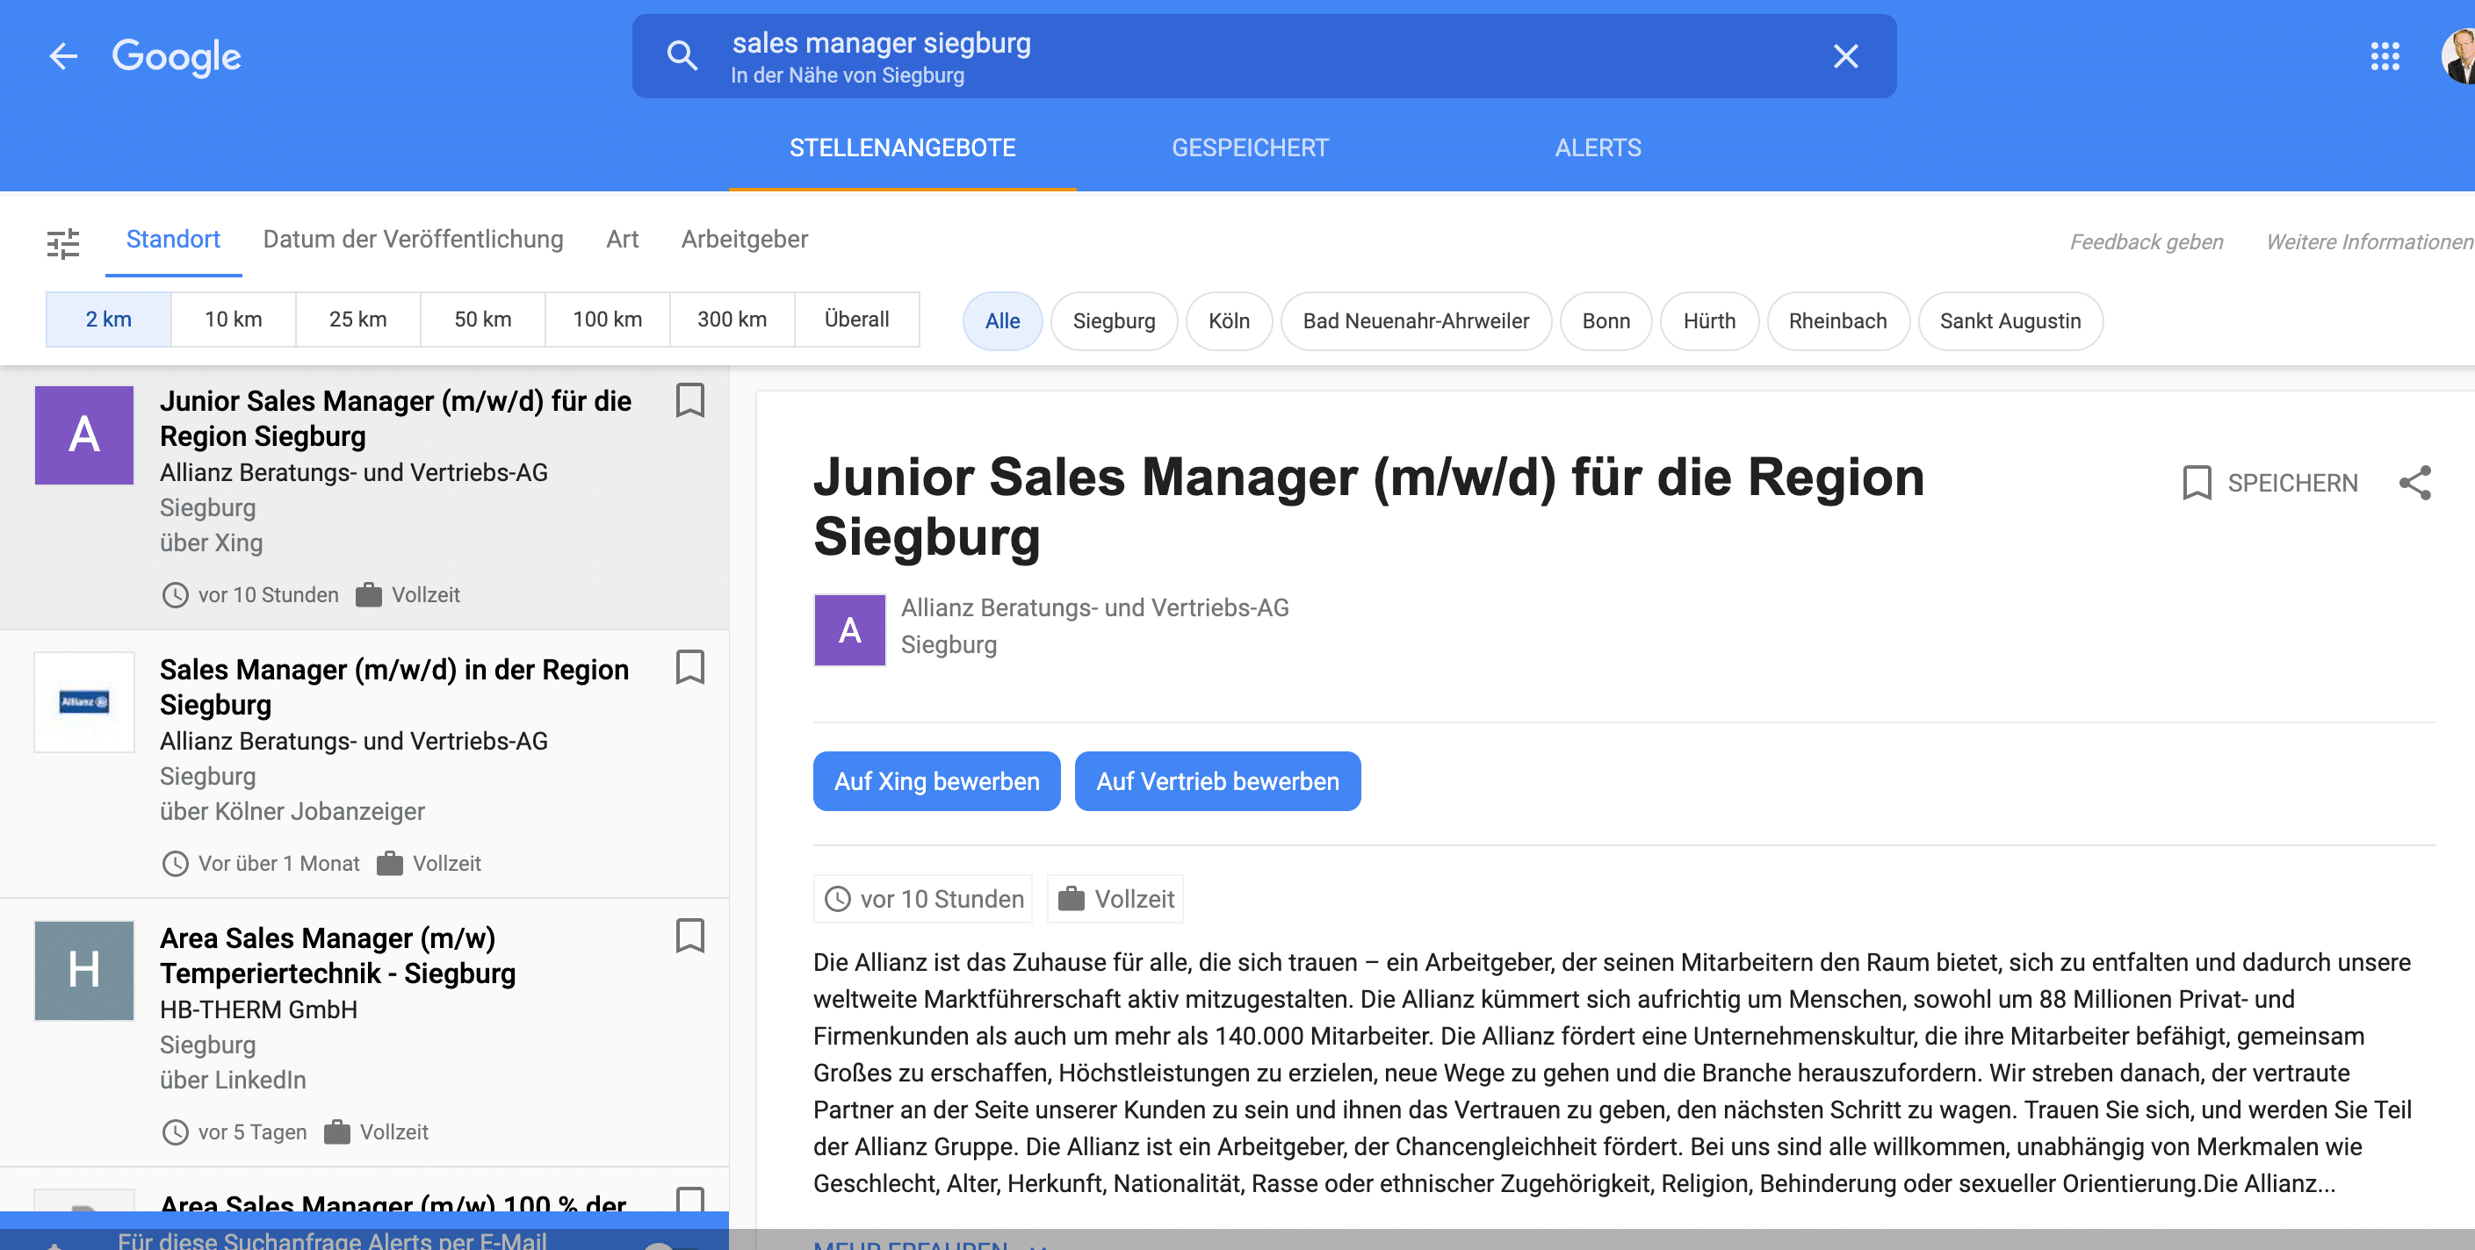Bookmark the Area Sales Manager Temperiertechnik listing
This screenshot has width=2475, height=1250.
click(689, 935)
